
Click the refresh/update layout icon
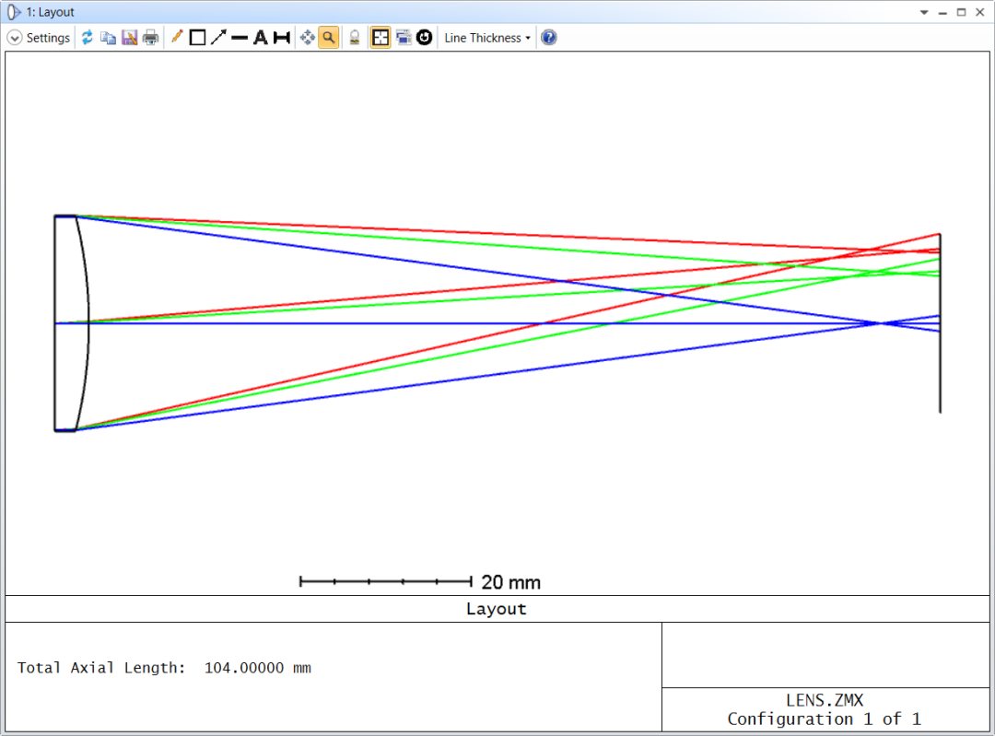pyautogui.click(x=87, y=37)
